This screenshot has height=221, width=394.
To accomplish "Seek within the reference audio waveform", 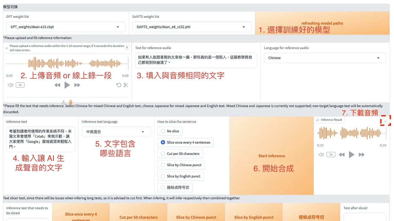I will (x=67, y=64).
